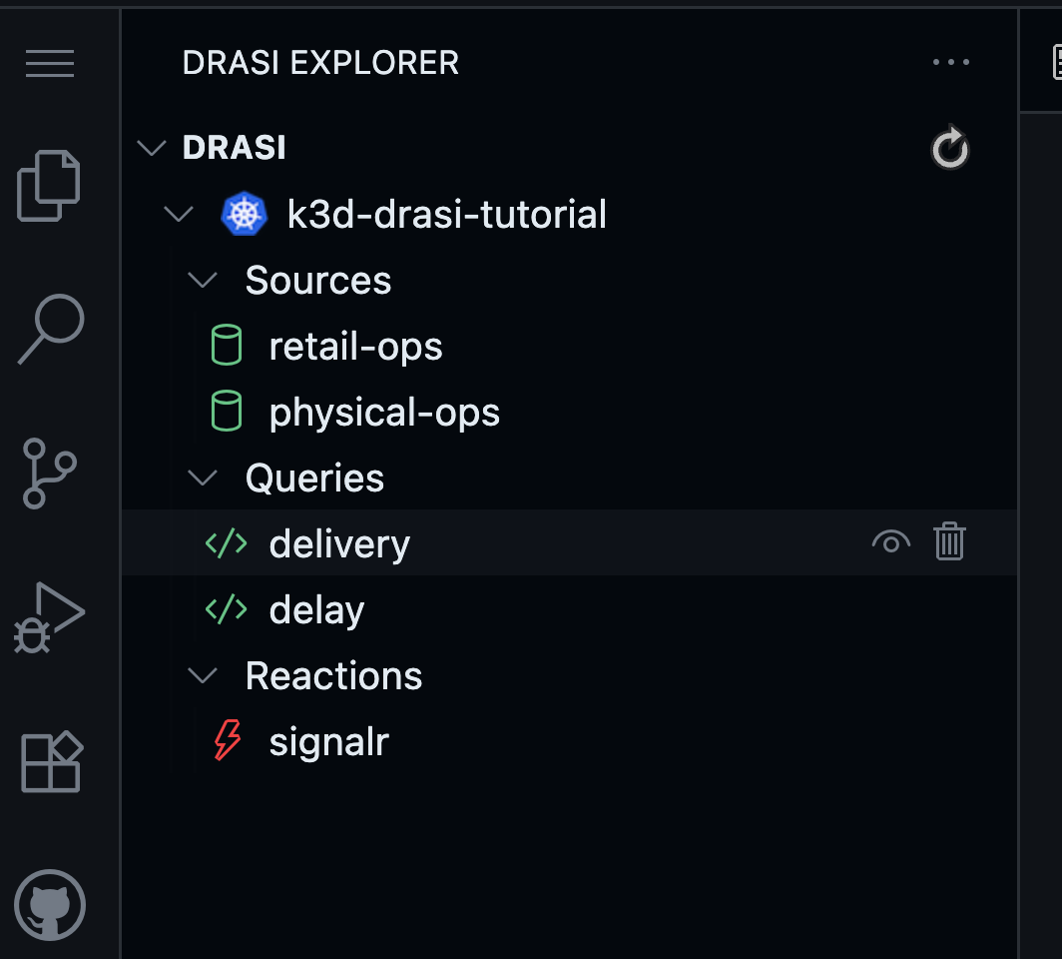This screenshot has width=1062, height=959.
Task: Select the retail-ops source
Action: coord(355,347)
